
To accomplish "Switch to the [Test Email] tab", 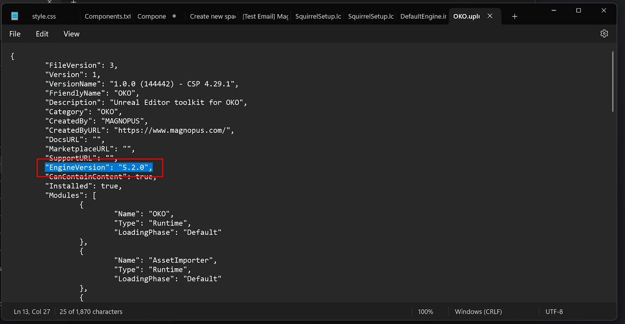I will (265, 16).
